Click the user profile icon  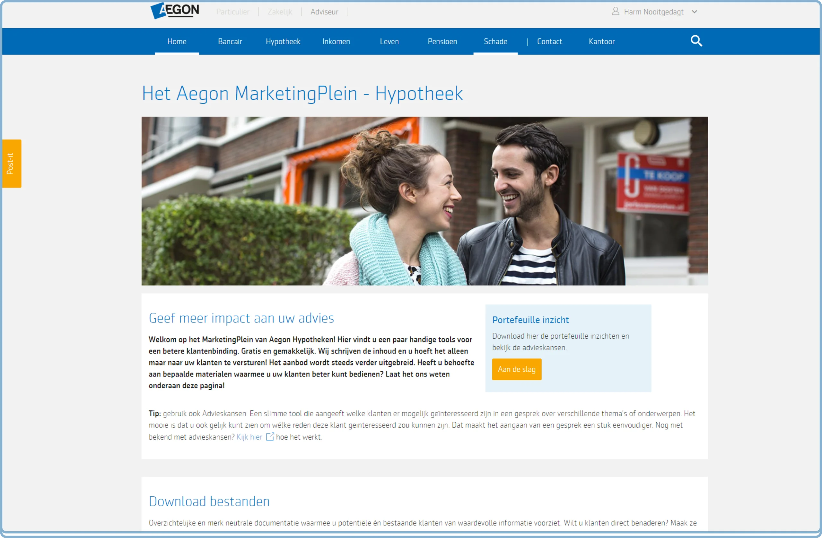coord(615,12)
